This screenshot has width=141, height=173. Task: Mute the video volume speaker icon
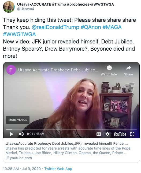click(21, 134)
